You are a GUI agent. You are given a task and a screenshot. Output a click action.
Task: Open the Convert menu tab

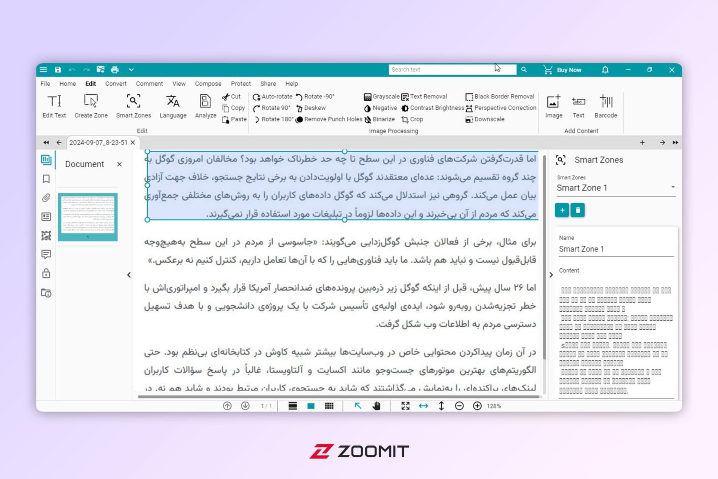(x=115, y=83)
